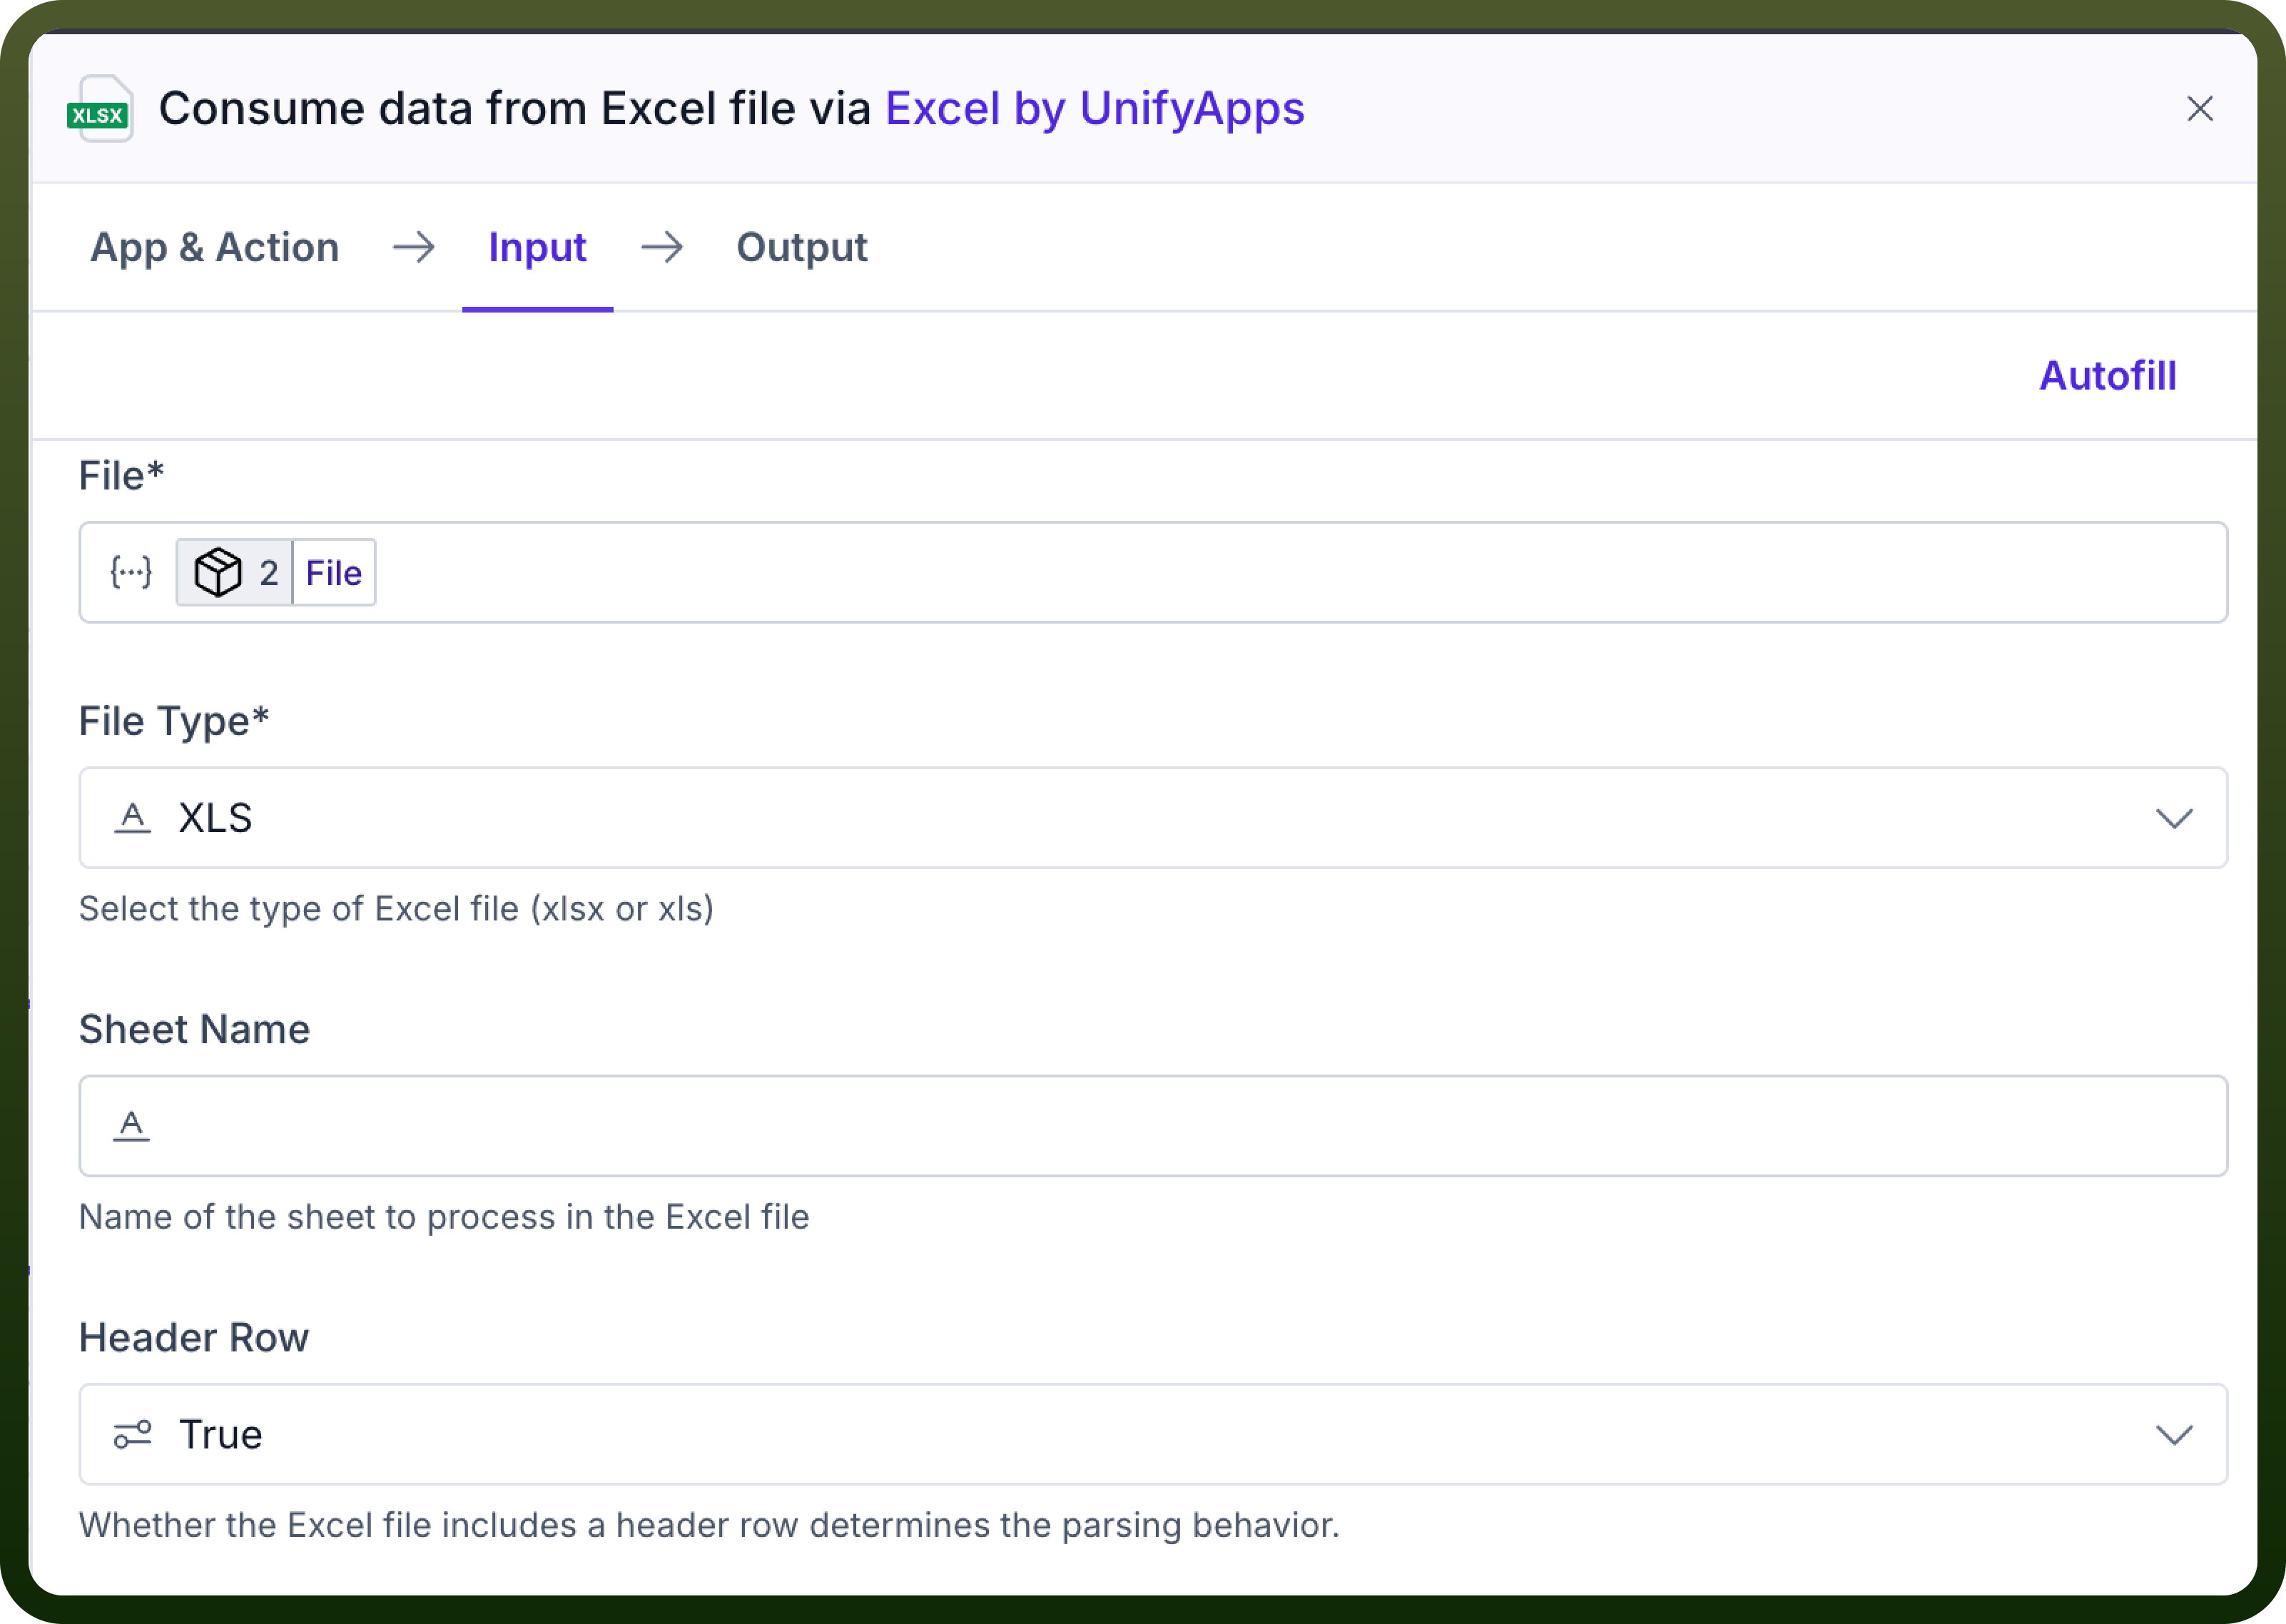Viewport: 2286px width, 1624px height.
Task: Go to the Output tab
Action: [802, 247]
